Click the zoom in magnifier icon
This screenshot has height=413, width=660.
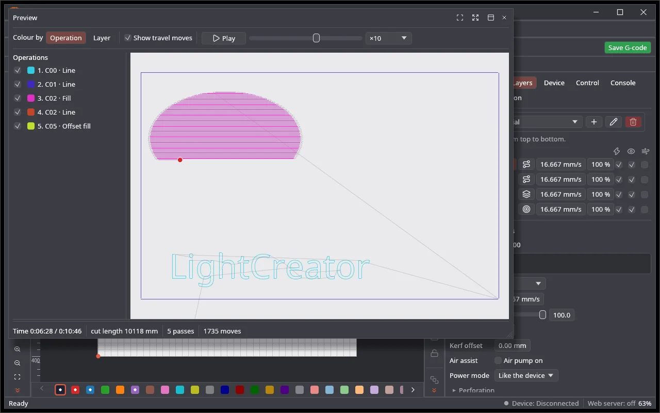pos(18,349)
